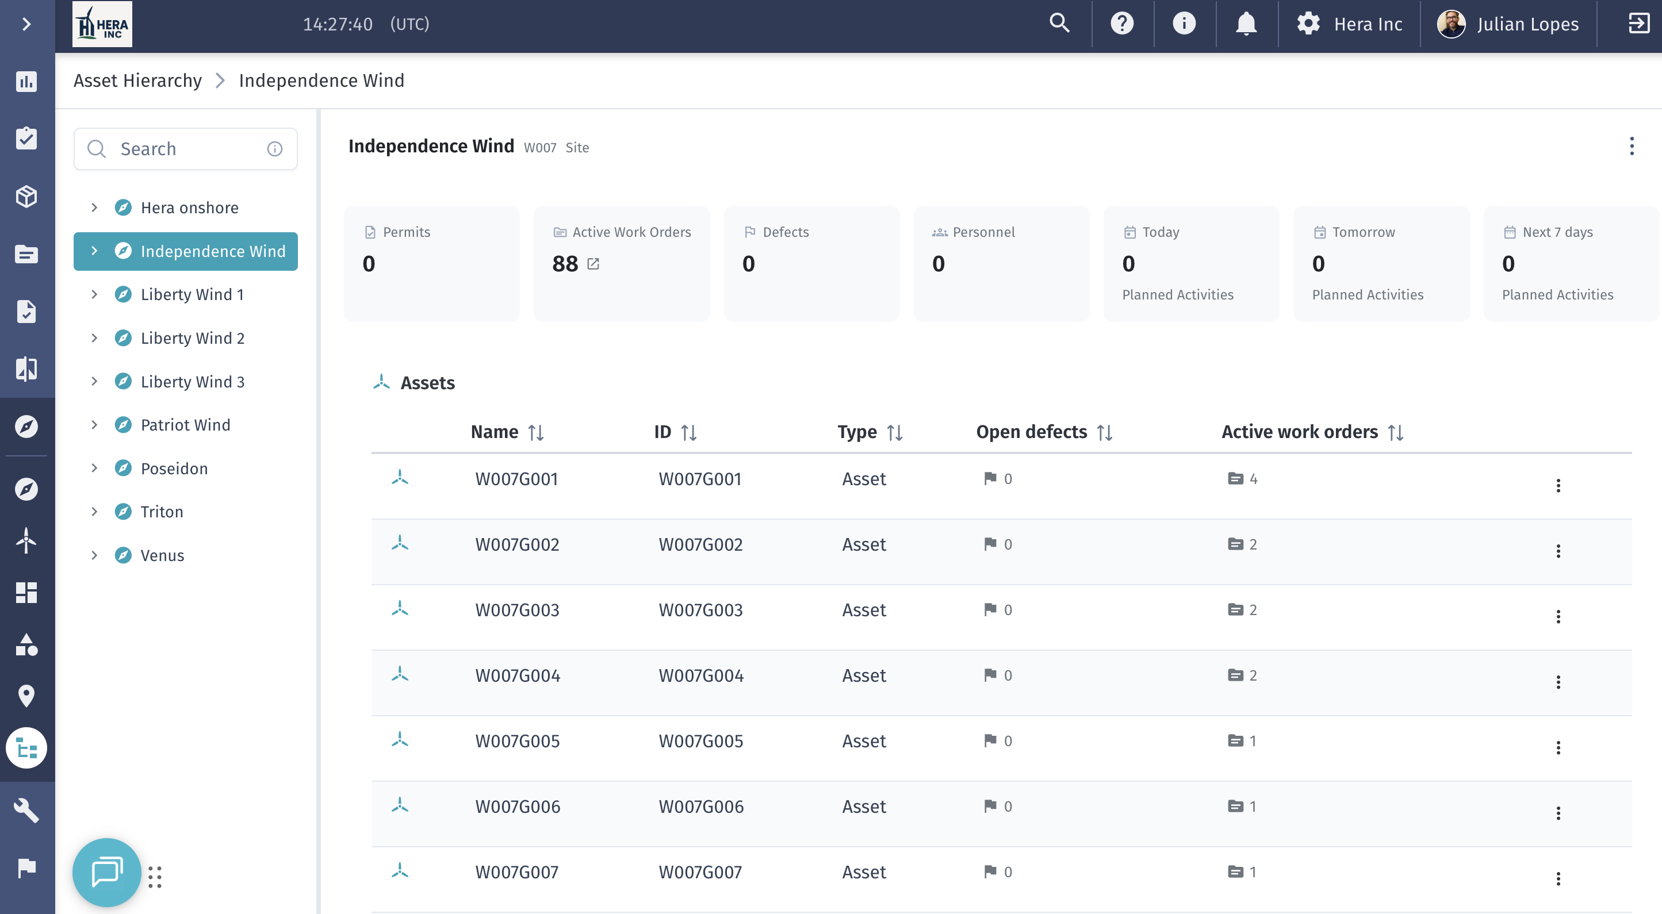Open the information icon in top bar
Screen dimensions: 1662x914
1184,24
